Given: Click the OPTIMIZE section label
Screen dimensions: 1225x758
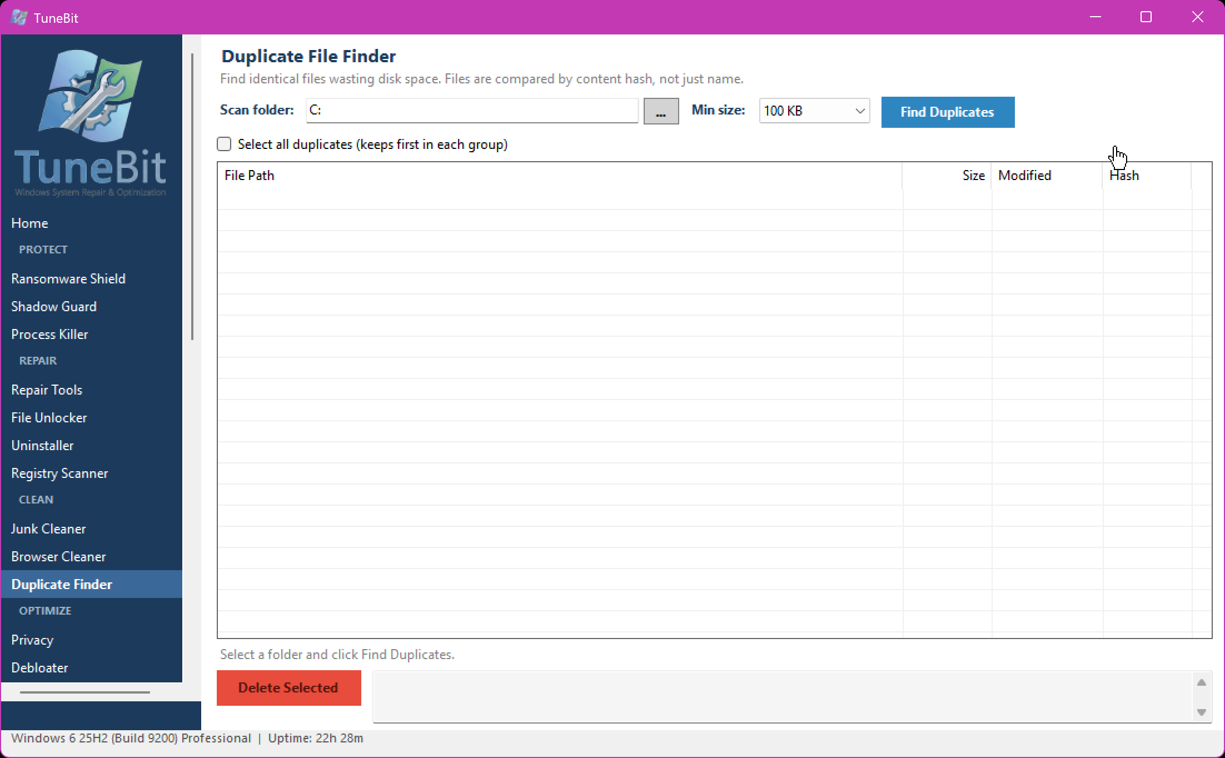Looking at the screenshot, I should [45, 611].
